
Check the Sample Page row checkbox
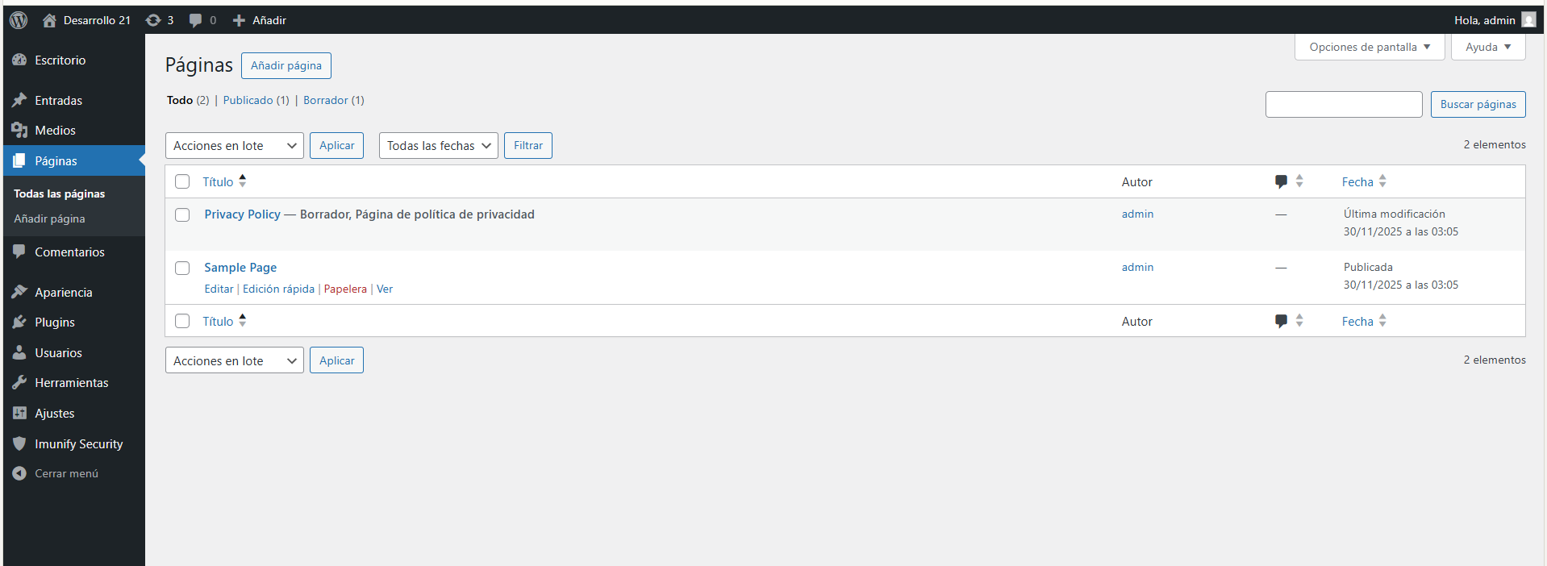[x=182, y=268]
